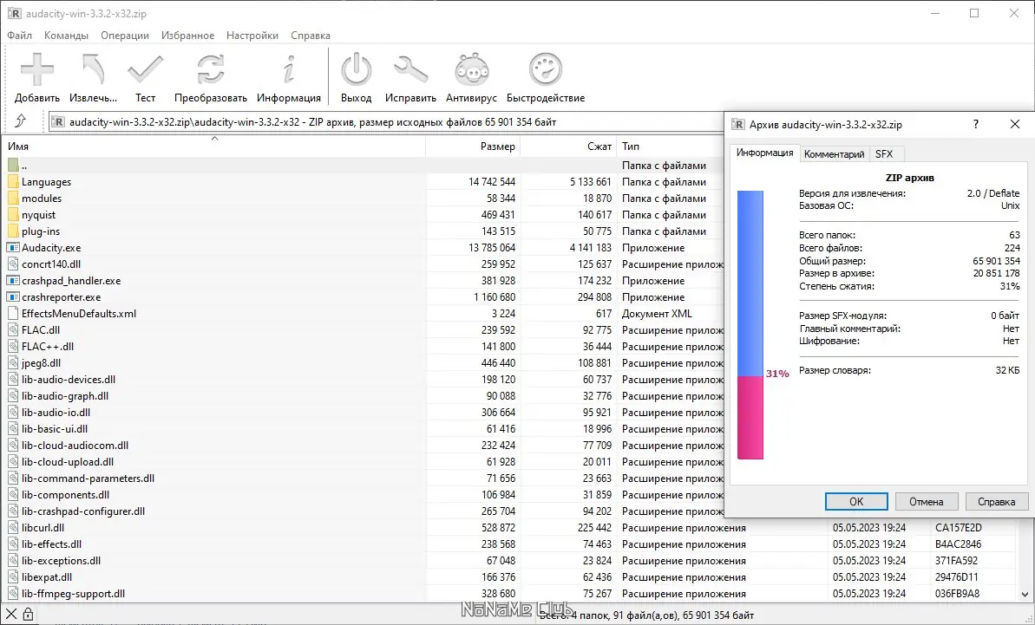The width and height of the screenshot is (1035, 625).
Task: Open the Операции menu
Action: tap(125, 36)
